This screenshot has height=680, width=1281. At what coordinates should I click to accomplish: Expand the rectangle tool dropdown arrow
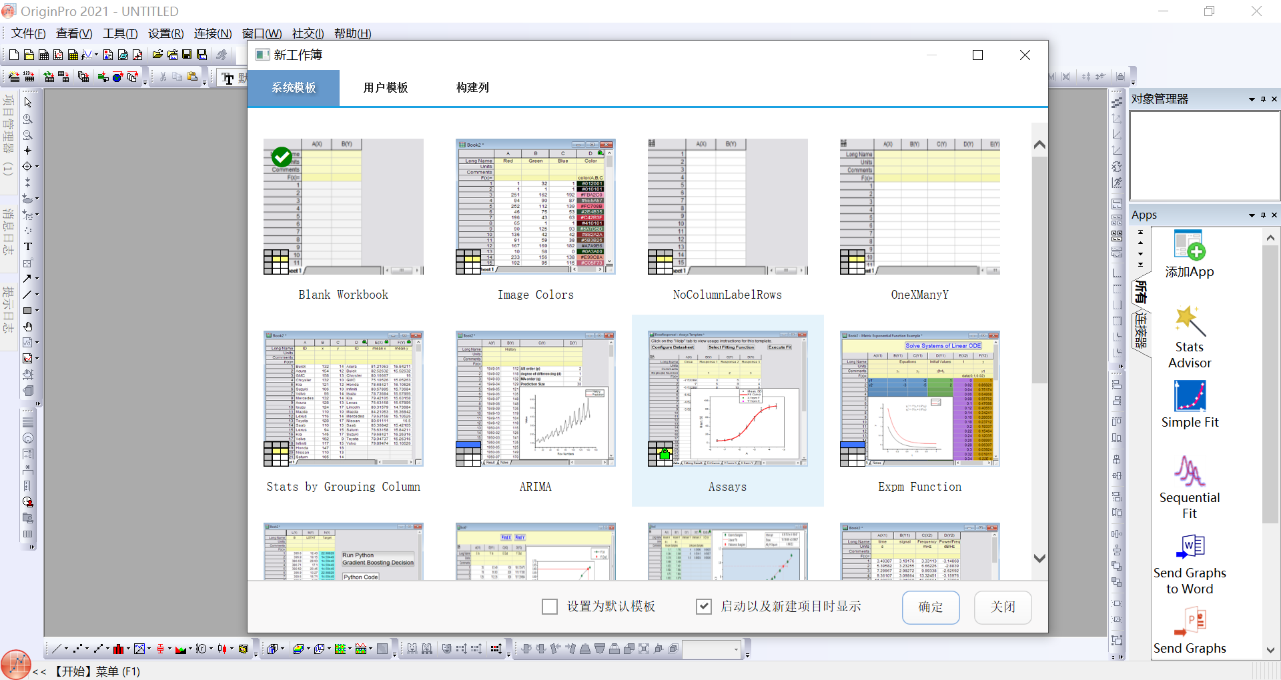coord(37,311)
